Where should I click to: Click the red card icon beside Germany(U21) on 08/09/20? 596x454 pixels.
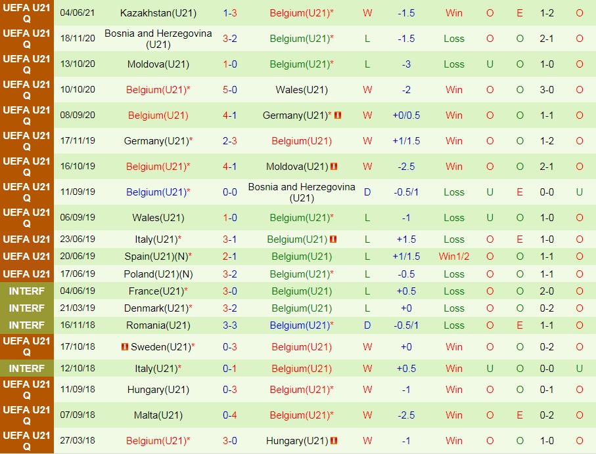click(x=338, y=115)
